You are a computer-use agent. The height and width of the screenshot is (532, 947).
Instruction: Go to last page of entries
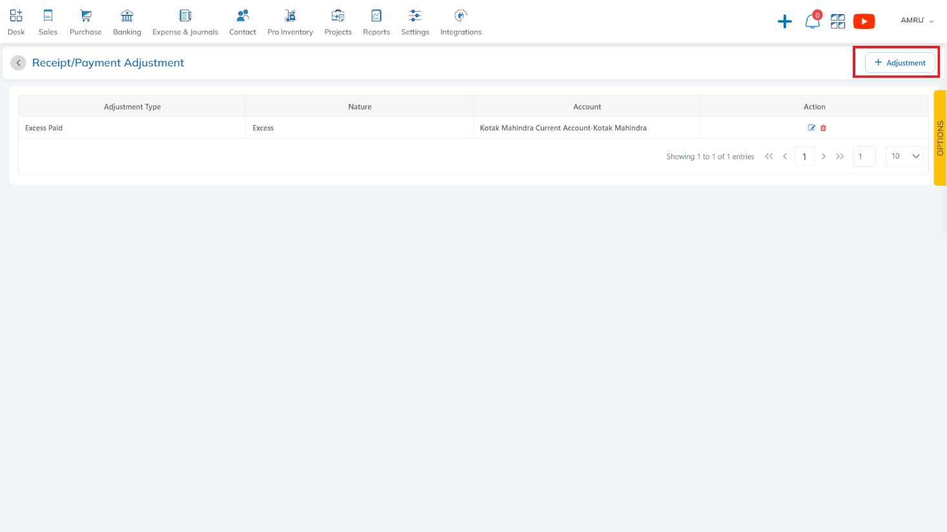[x=840, y=156]
